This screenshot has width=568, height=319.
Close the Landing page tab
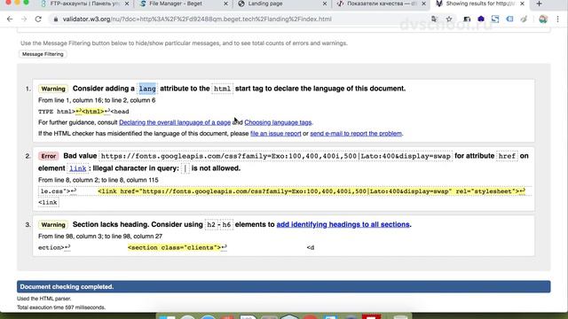click(325, 4)
